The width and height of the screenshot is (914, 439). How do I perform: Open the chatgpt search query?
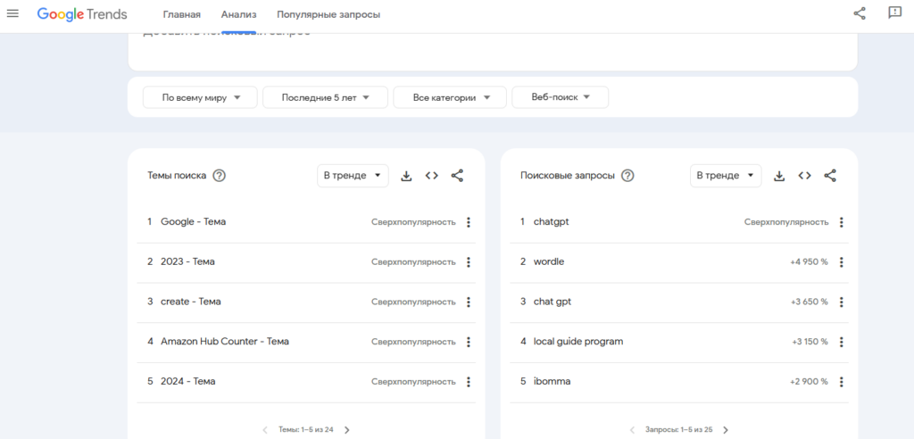pyautogui.click(x=552, y=222)
